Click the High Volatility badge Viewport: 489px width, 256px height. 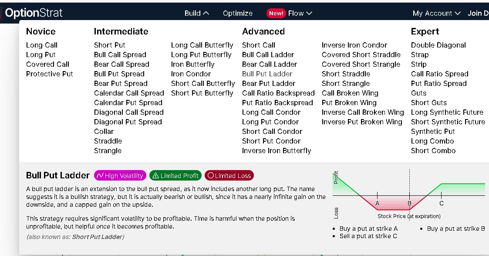tap(120, 176)
